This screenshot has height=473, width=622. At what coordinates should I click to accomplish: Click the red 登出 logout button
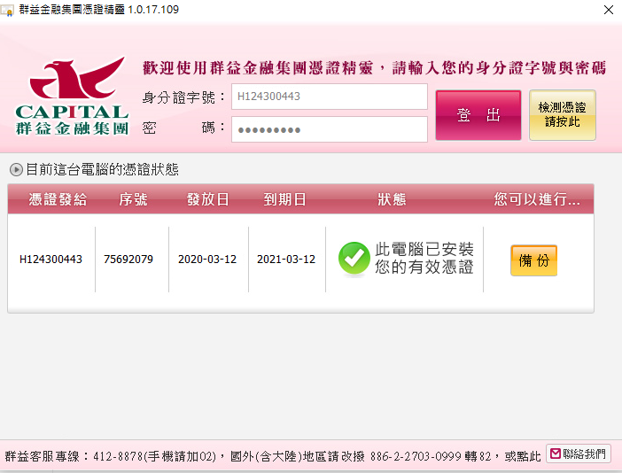pyautogui.click(x=478, y=115)
